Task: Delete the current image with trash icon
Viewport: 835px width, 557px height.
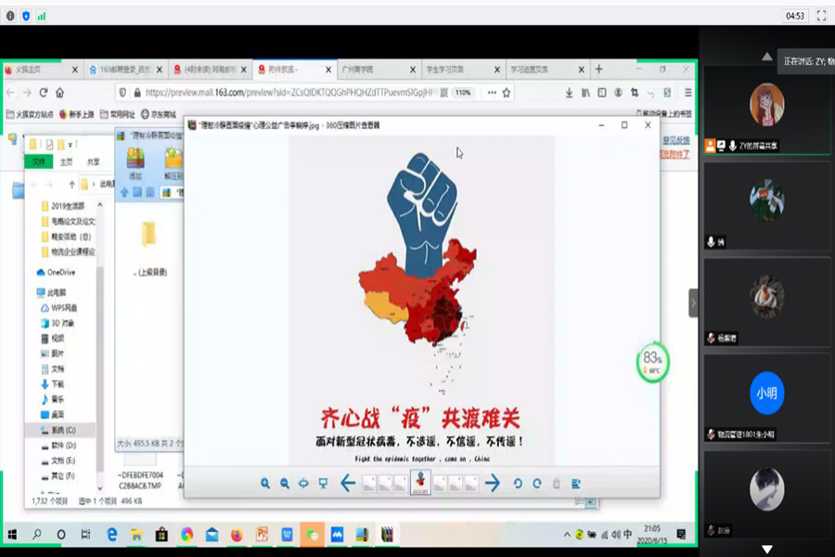Action: point(557,484)
